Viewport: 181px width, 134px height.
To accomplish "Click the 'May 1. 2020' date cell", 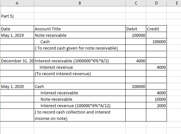I will tap(17, 86).
